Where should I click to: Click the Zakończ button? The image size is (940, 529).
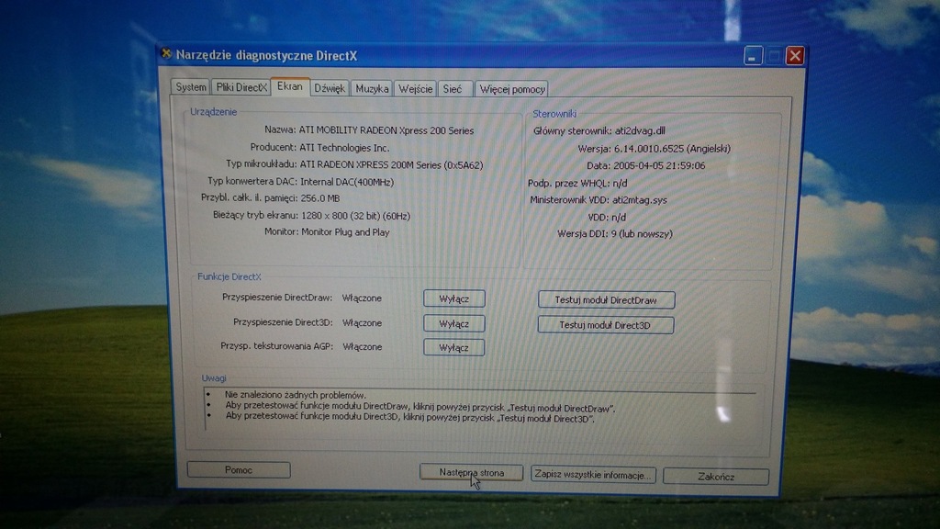[x=716, y=477]
